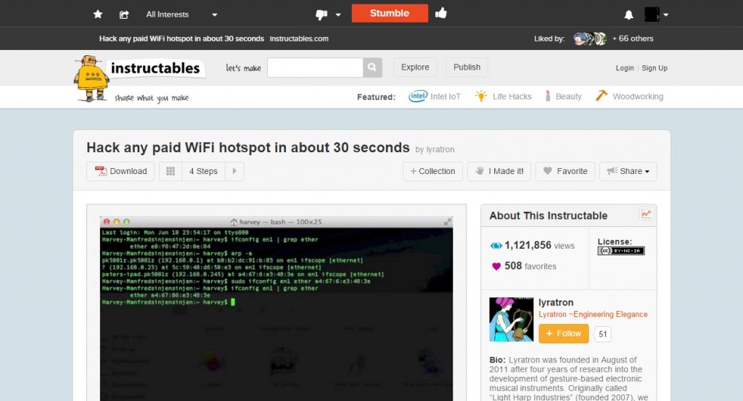The width and height of the screenshot is (743, 401).
Task: Open the Intel IoT featured channel
Action: coord(435,96)
